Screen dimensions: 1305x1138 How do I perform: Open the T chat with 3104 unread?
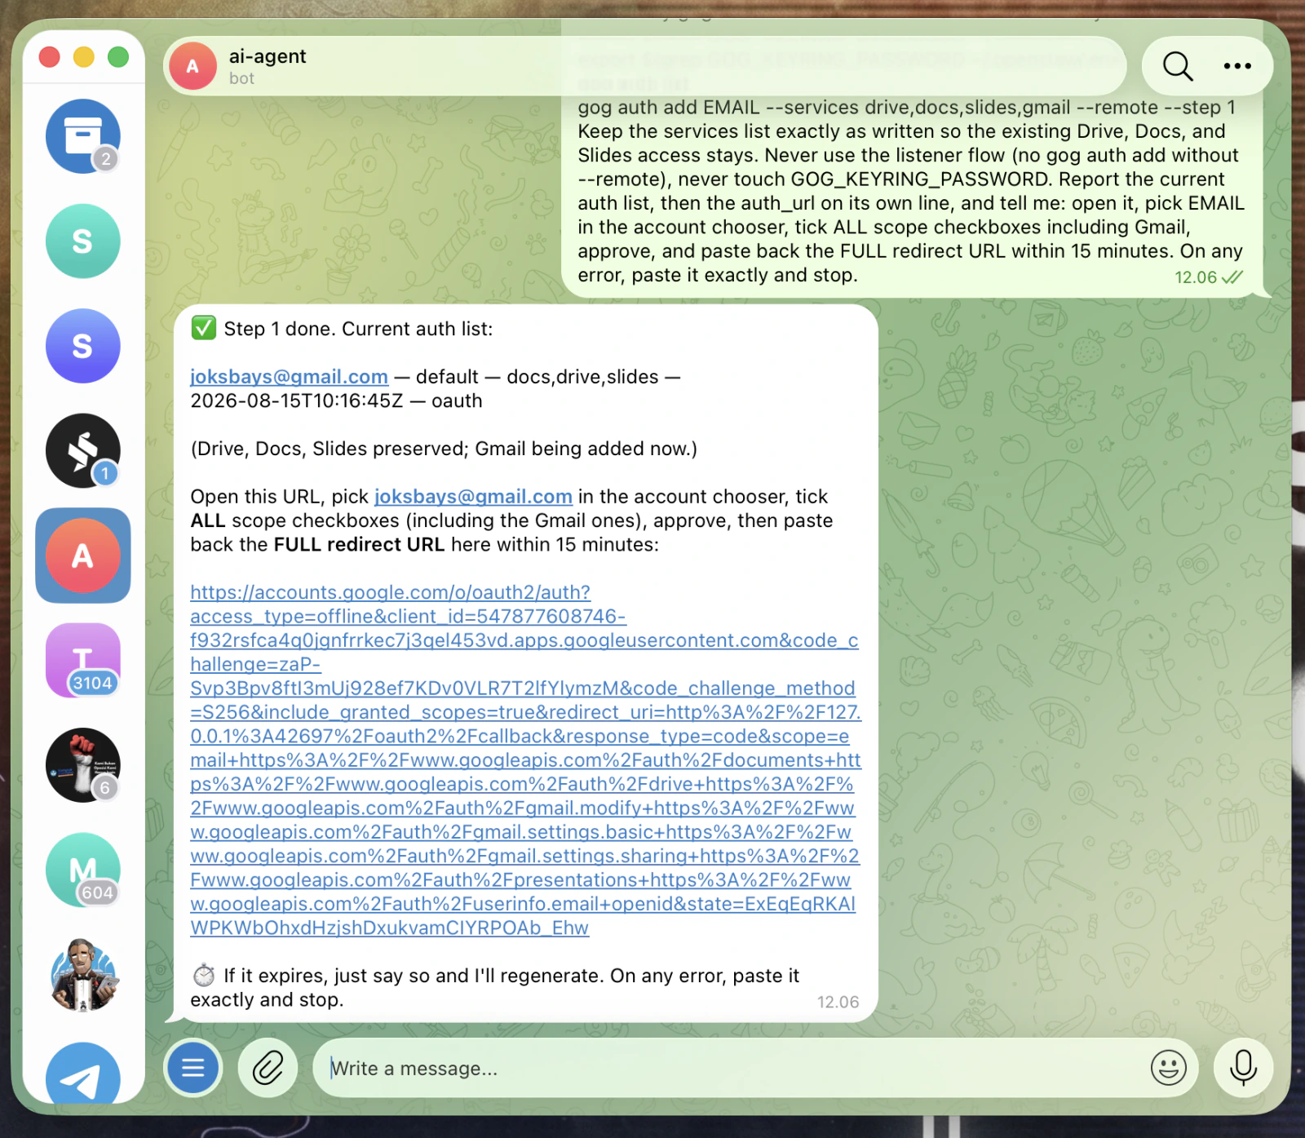coord(82,660)
